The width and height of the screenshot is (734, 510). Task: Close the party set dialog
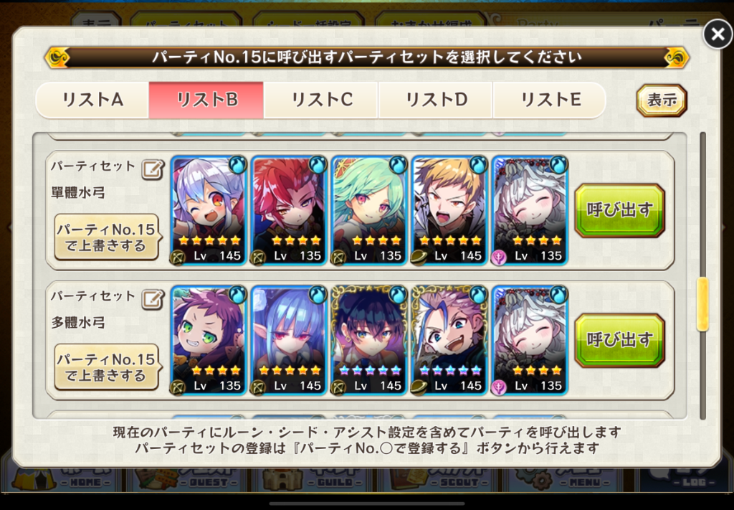718,34
